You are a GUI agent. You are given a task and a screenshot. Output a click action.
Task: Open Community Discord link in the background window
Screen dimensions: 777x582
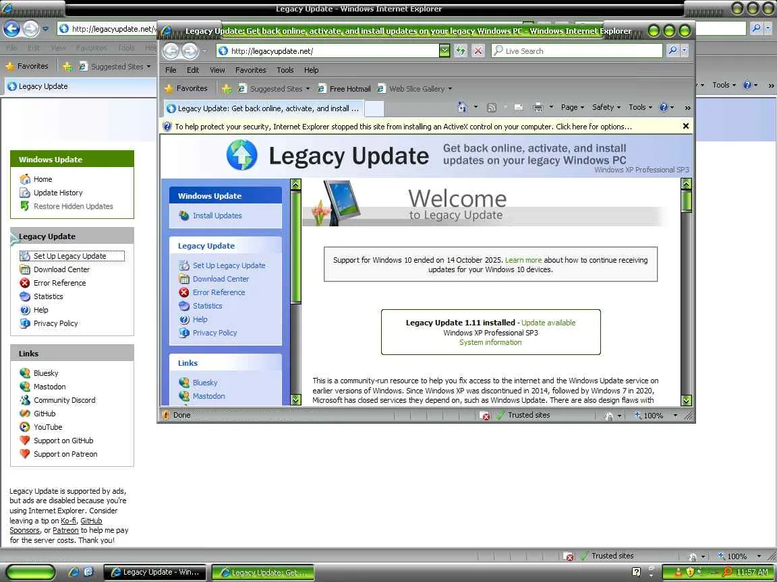pos(65,400)
